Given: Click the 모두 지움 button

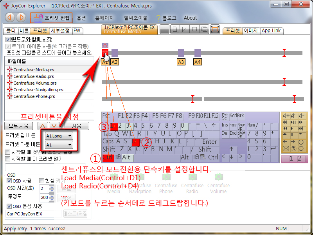Looking at the screenshot, I should 18,126.
